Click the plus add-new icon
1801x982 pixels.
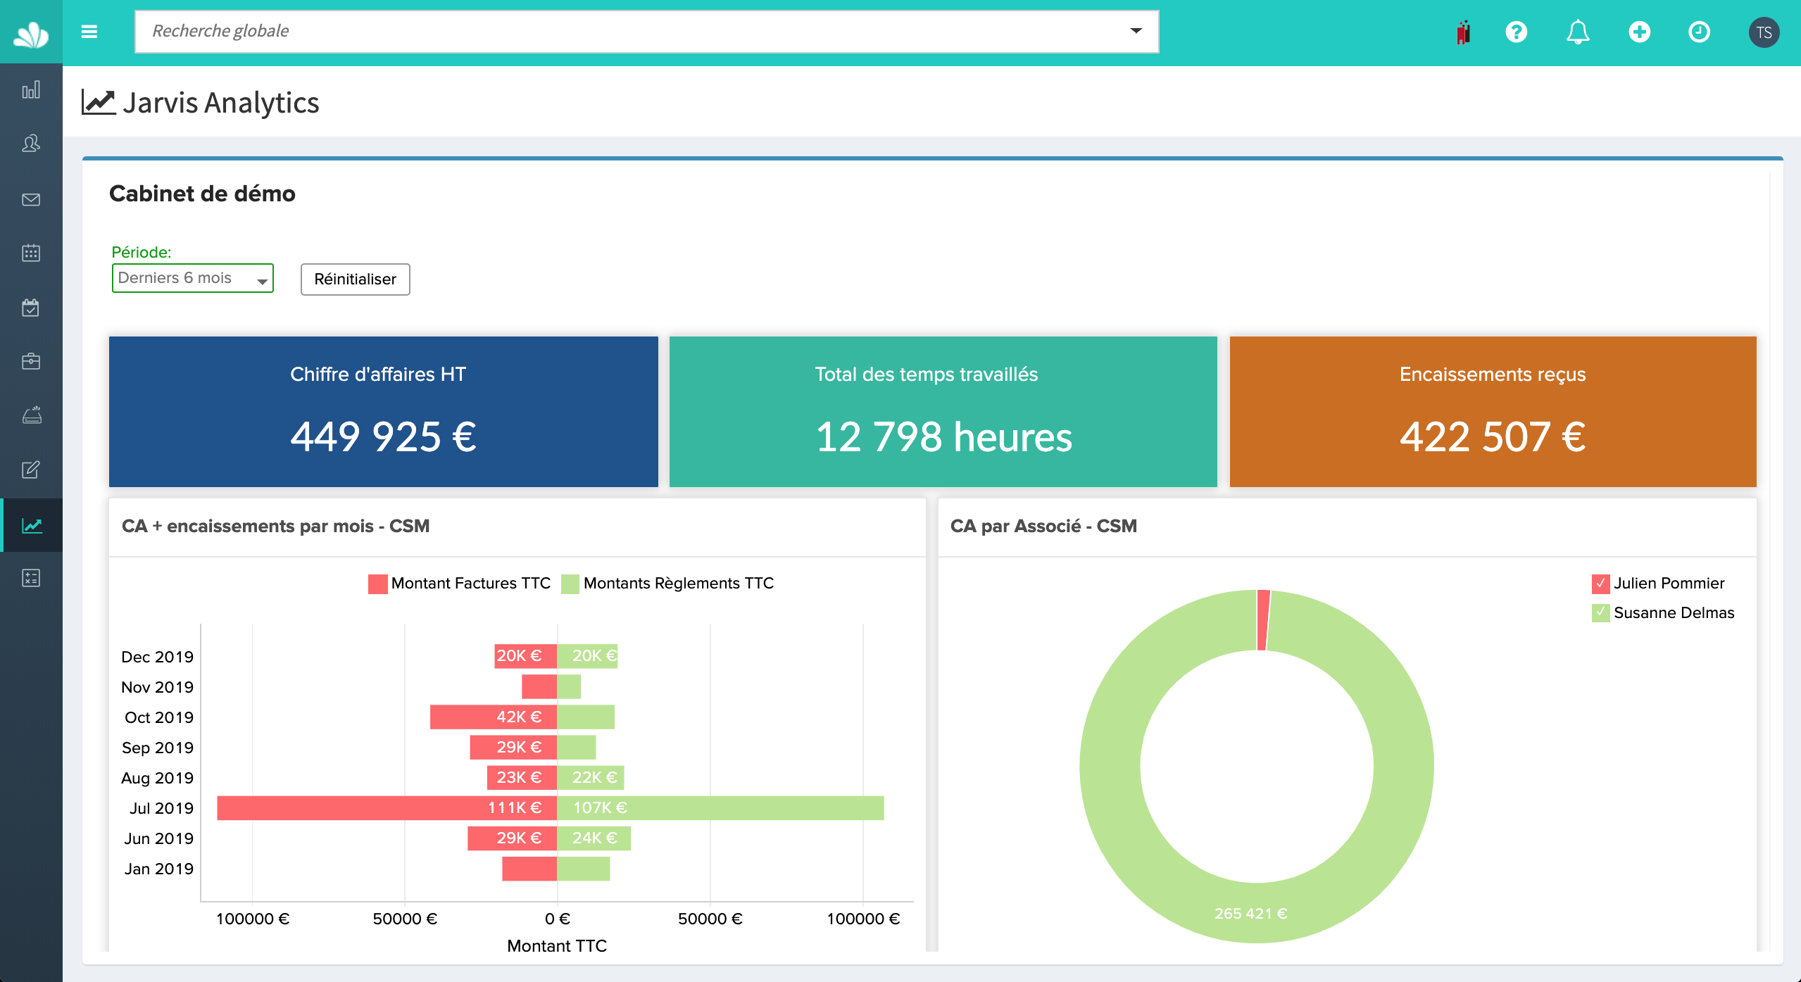[1639, 32]
